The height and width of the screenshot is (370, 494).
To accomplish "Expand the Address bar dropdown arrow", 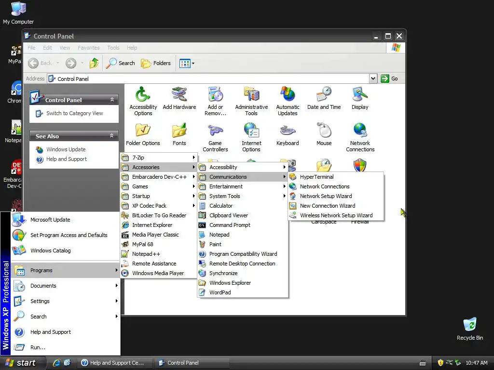I will [373, 79].
